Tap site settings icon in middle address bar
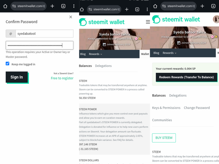 coord(90,9)
